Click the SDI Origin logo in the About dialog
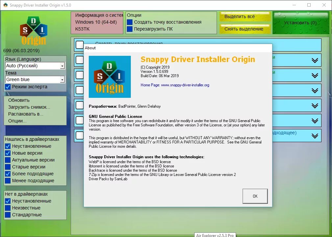This screenshot has width=332, height=237. pyautogui.click(x=109, y=76)
